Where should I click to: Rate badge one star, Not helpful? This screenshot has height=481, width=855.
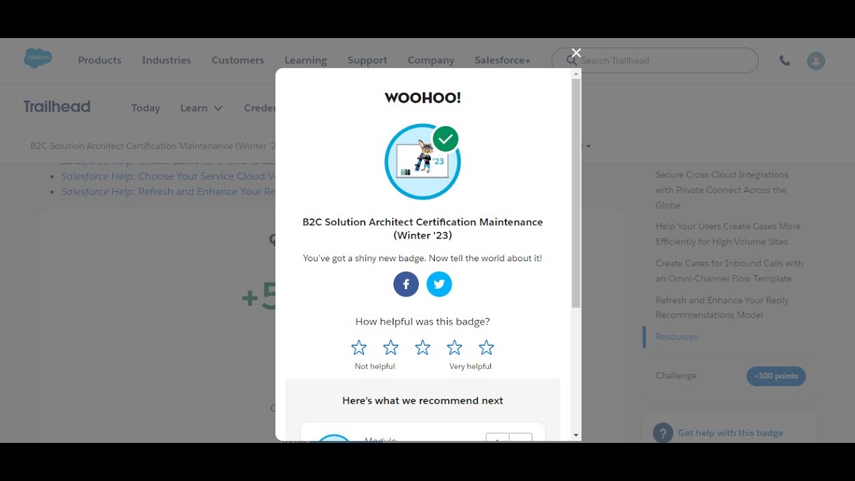pyautogui.click(x=359, y=347)
